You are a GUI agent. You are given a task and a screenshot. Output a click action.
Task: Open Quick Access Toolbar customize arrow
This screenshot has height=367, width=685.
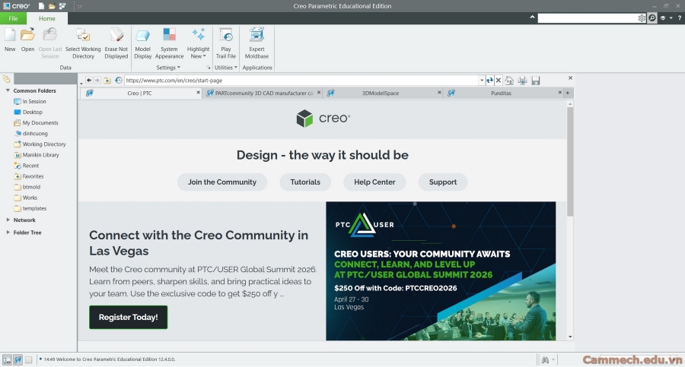point(79,7)
